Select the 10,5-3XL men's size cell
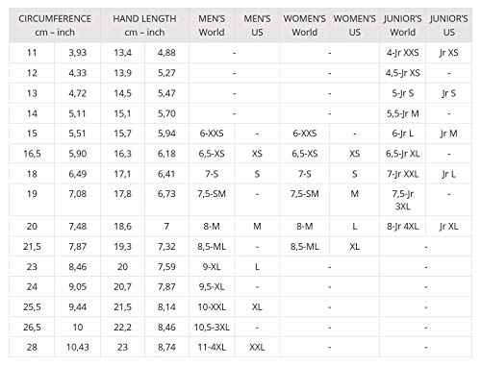The width and height of the screenshot is (481, 366). pos(212,328)
